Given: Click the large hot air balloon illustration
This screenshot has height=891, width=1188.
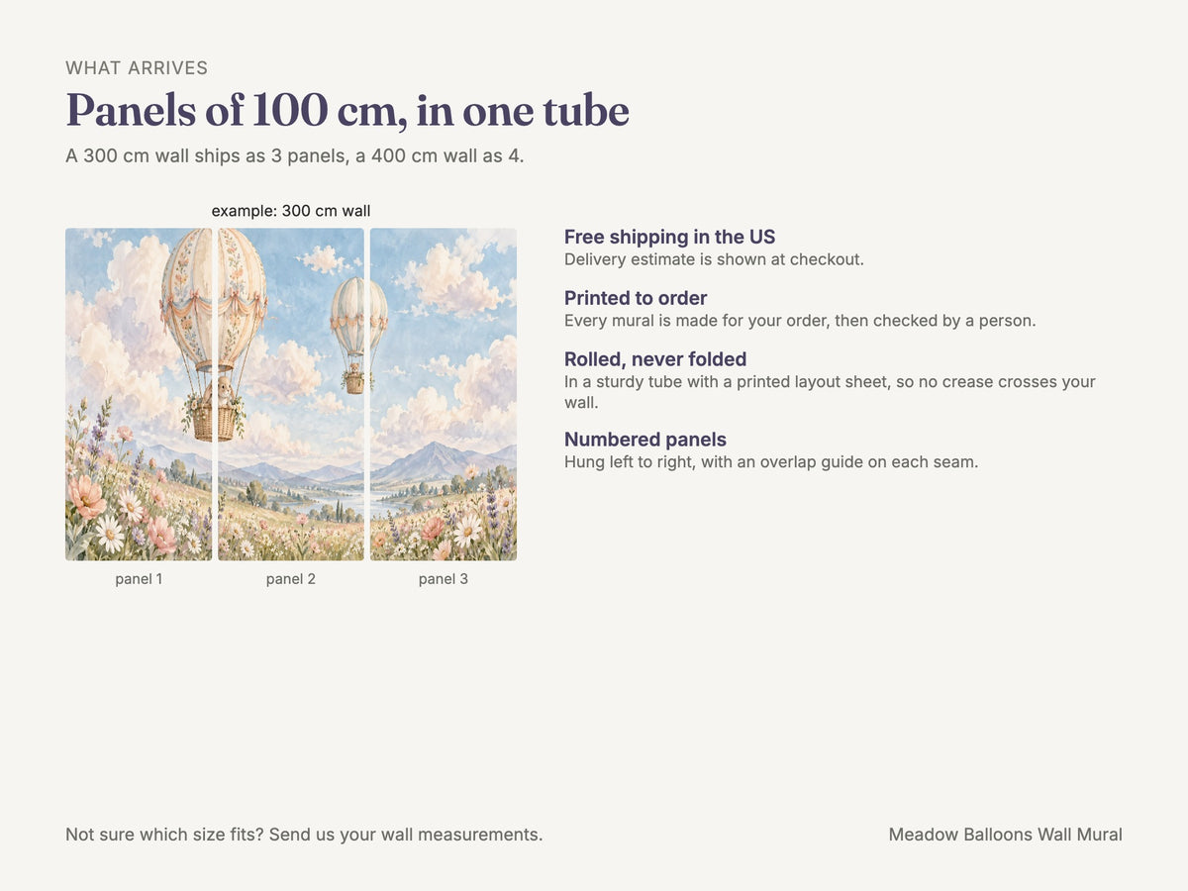Looking at the screenshot, I should pos(214,335).
